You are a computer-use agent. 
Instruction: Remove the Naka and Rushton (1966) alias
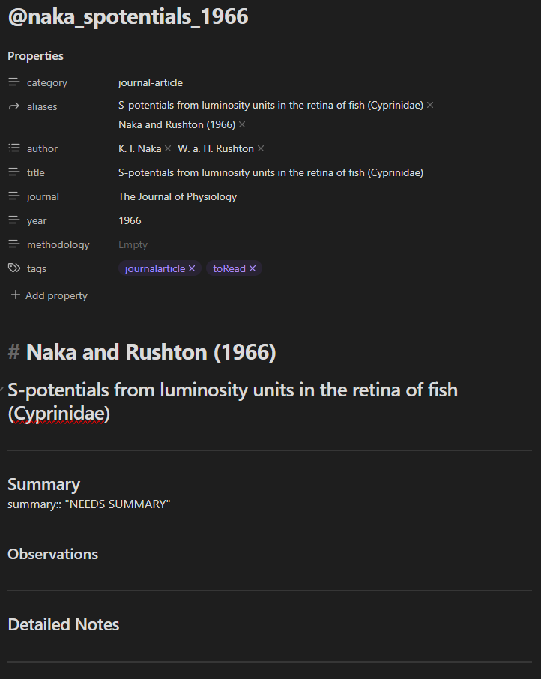(x=242, y=124)
